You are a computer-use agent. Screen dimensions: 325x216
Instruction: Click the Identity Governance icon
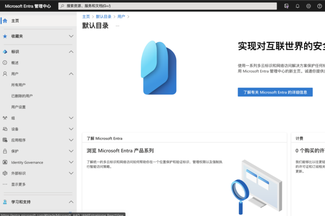5,162
